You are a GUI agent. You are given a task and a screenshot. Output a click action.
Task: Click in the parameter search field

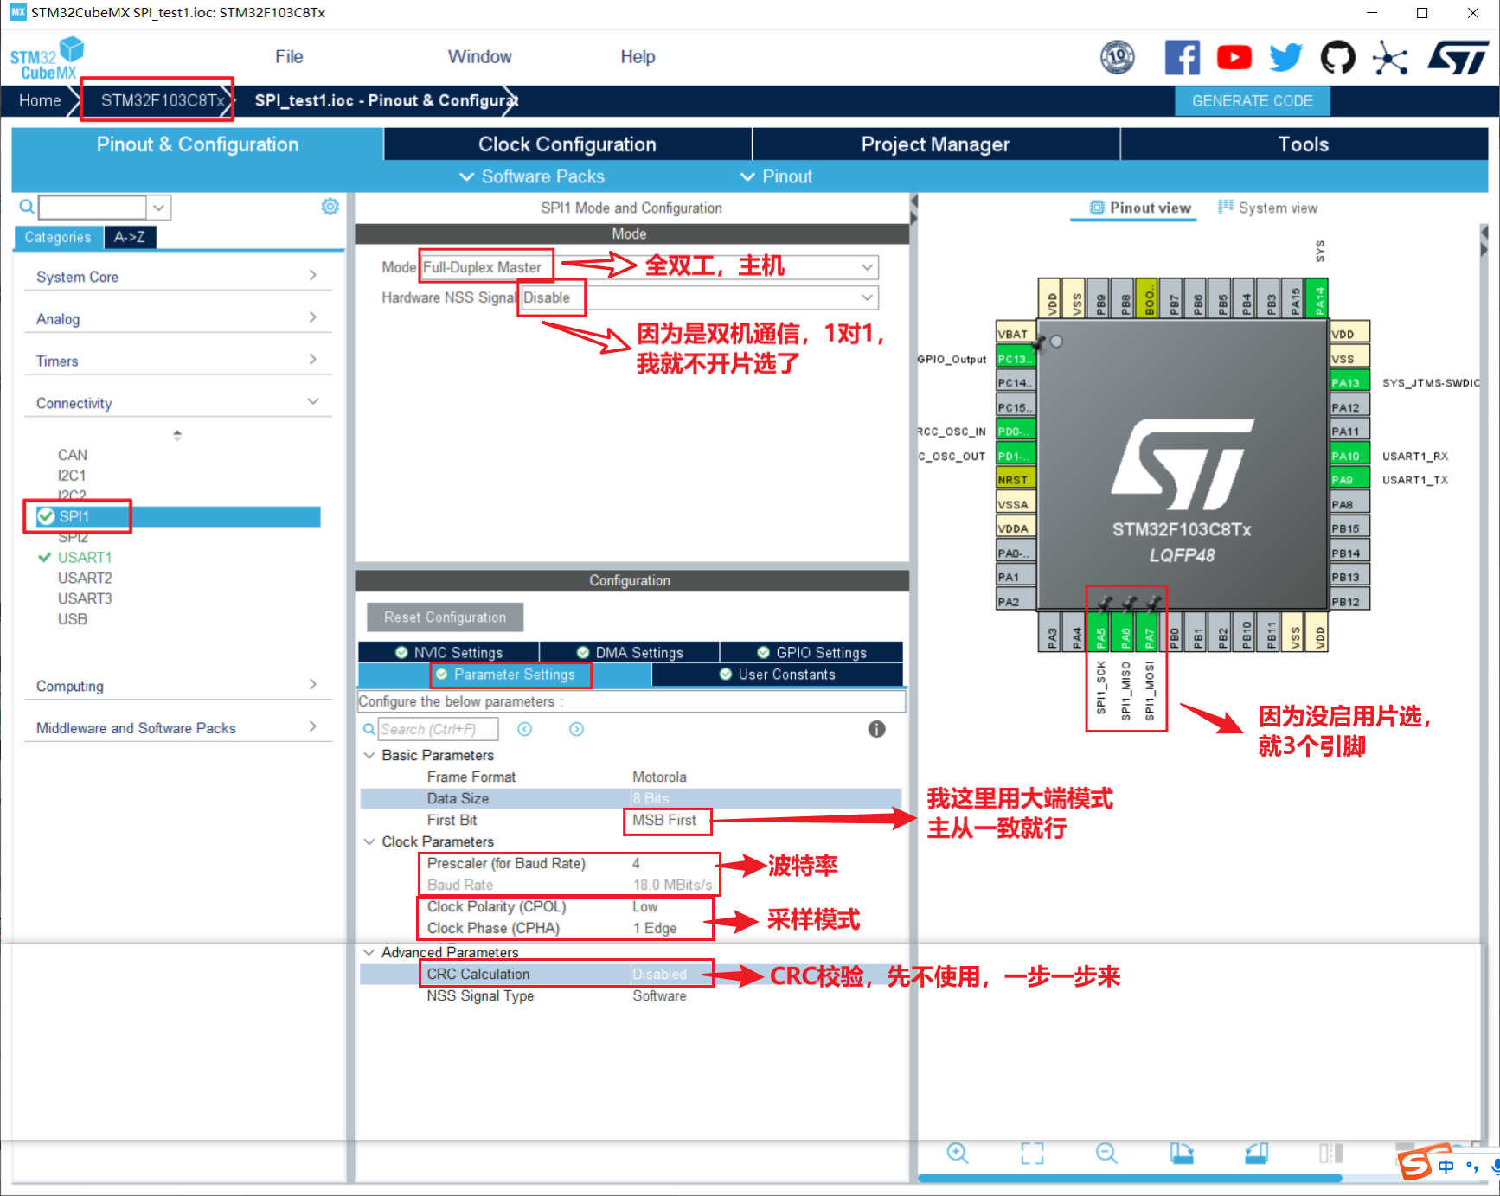click(439, 729)
